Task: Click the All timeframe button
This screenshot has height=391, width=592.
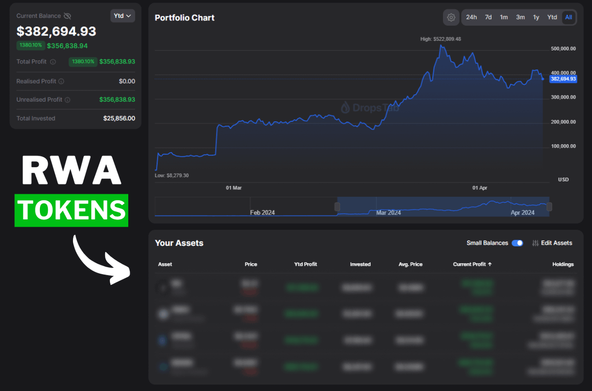Action: [569, 17]
